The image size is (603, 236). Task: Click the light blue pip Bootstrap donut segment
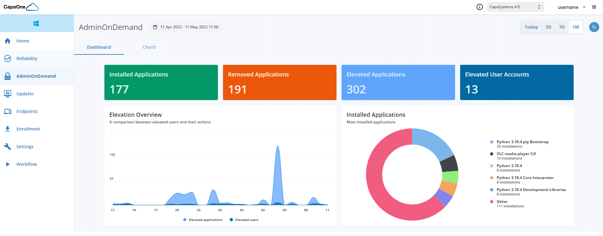tap(433, 142)
